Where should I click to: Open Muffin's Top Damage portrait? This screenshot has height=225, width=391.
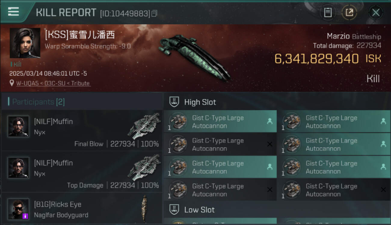[18, 168]
